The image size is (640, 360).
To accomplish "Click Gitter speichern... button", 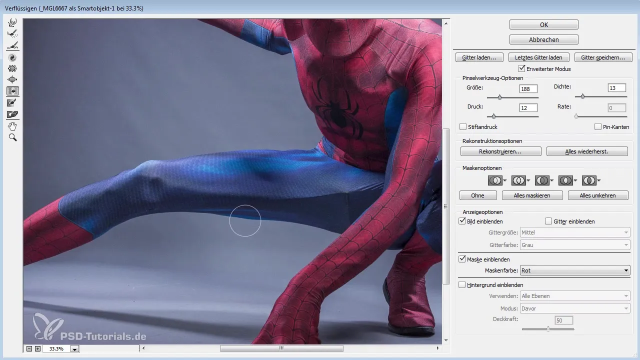I will point(603,57).
